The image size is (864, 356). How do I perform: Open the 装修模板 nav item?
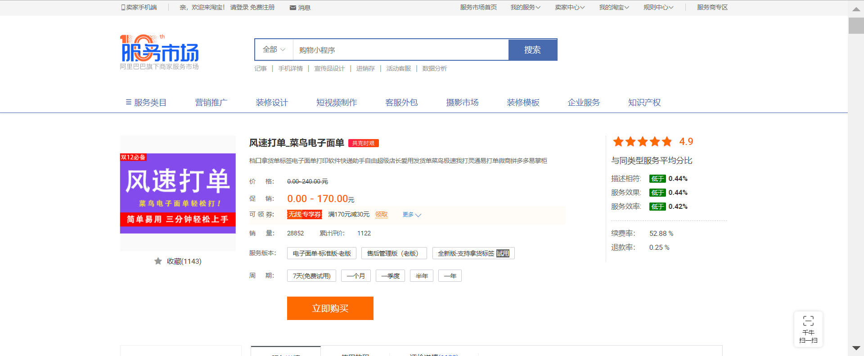tap(523, 103)
